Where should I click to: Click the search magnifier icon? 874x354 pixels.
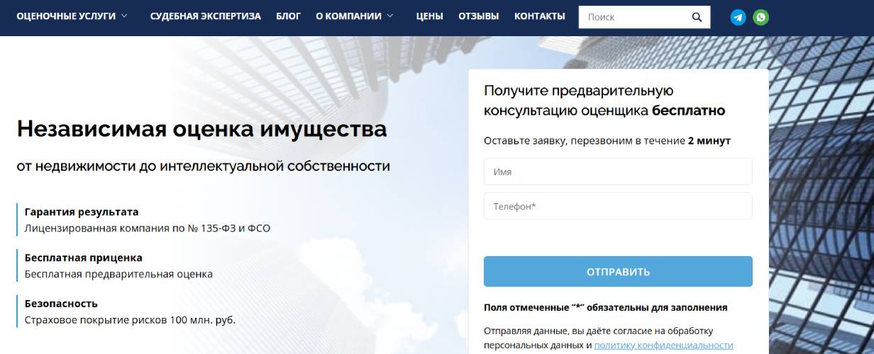tap(697, 17)
